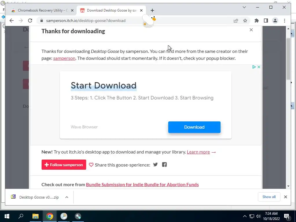Open the volume control in tray
296x222 pixels.
[x=258, y=216]
